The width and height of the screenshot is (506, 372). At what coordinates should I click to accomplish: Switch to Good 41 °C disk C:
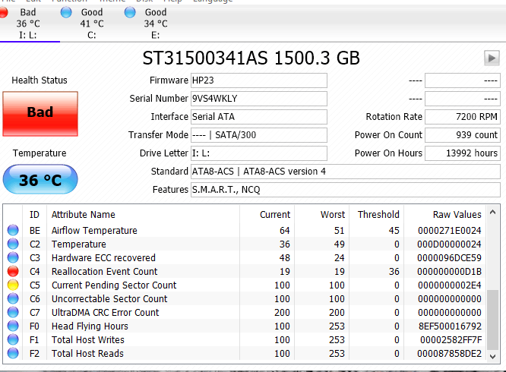pos(92,24)
